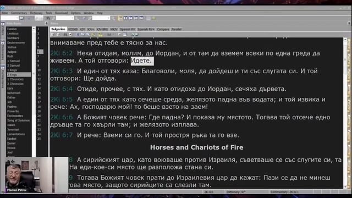Image resolution: width=352 pixels, height=198 pixels.
Task: Select chapter 1 in chapter list
Action: click(38, 29)
